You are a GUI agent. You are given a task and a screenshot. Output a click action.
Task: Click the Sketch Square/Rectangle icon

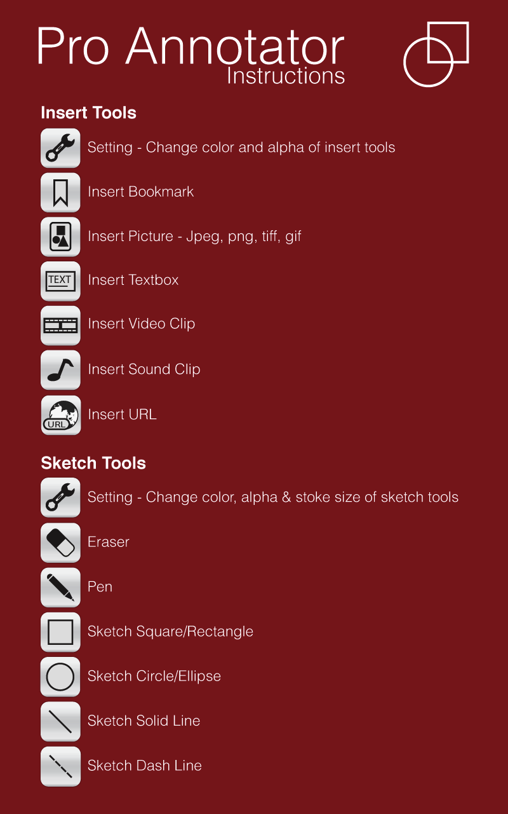pos(60,631)
